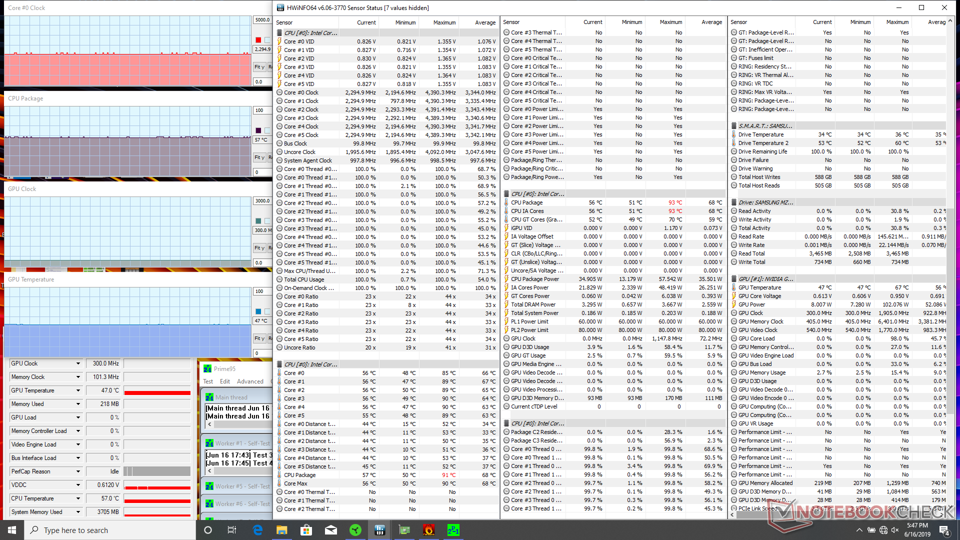The width and height of the screenshot is (960, 540).
Task: Open the PerfCap Reason dropdown arrow
Action: pos(78,471)
